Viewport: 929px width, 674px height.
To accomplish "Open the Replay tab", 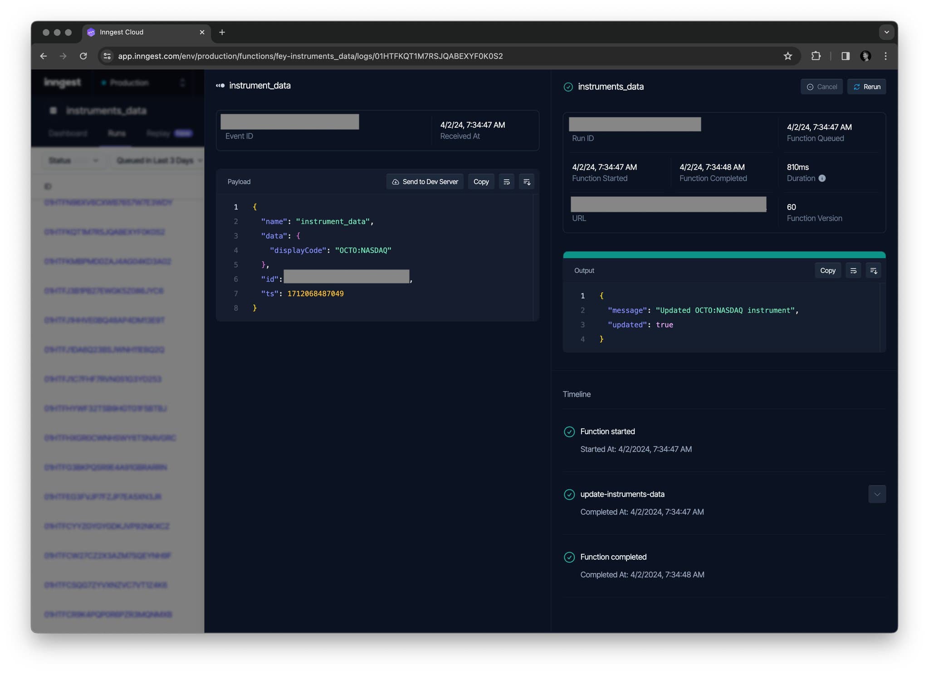I will [157, 133].
